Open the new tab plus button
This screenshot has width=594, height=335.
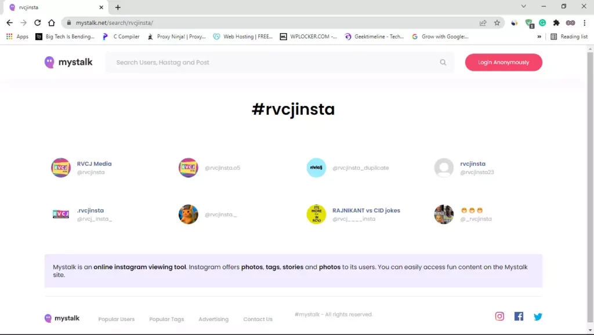(x=118, y=7)
